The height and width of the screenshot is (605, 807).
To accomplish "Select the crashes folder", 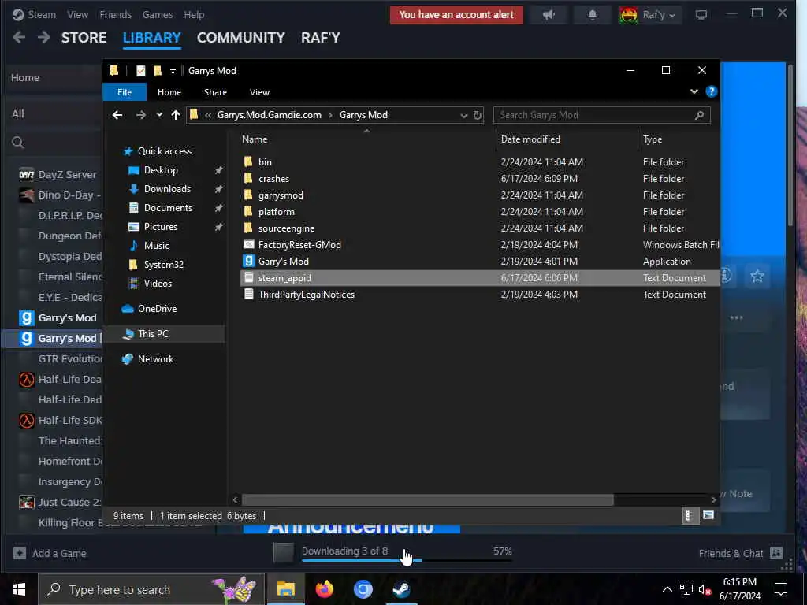I will click(273, 179).
